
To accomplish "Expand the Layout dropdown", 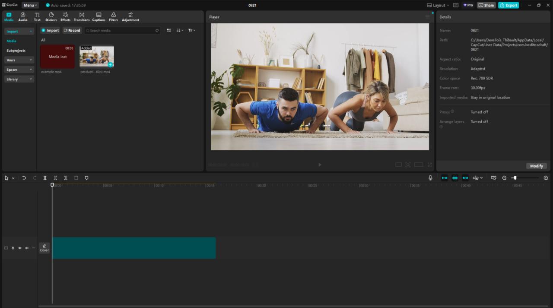I will point(438,5).
